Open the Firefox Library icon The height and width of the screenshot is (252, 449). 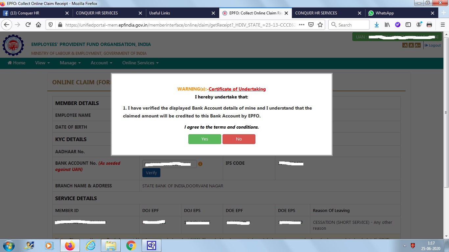[x=387, y=25]
